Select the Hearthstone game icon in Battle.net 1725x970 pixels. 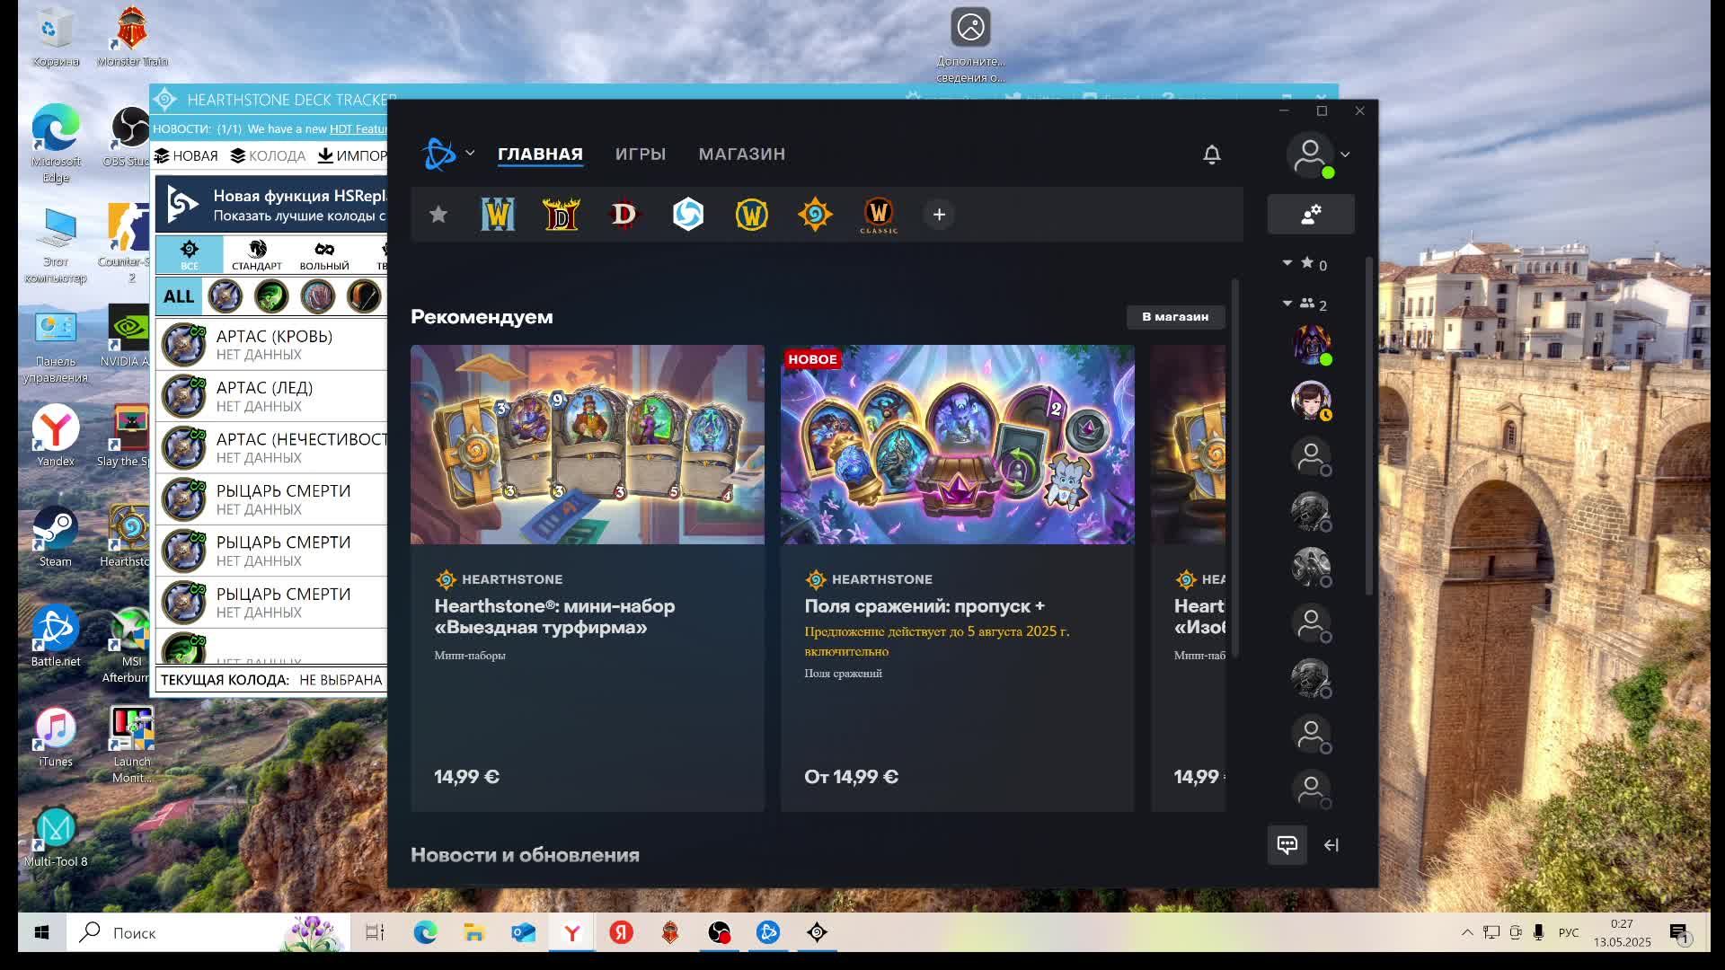tap(815, 215)
